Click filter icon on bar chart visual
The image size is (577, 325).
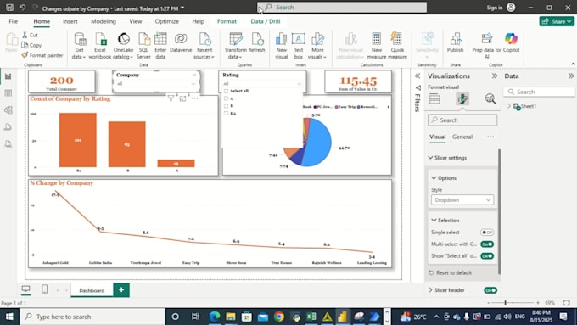pyautogui.click(x=171, y=98)
